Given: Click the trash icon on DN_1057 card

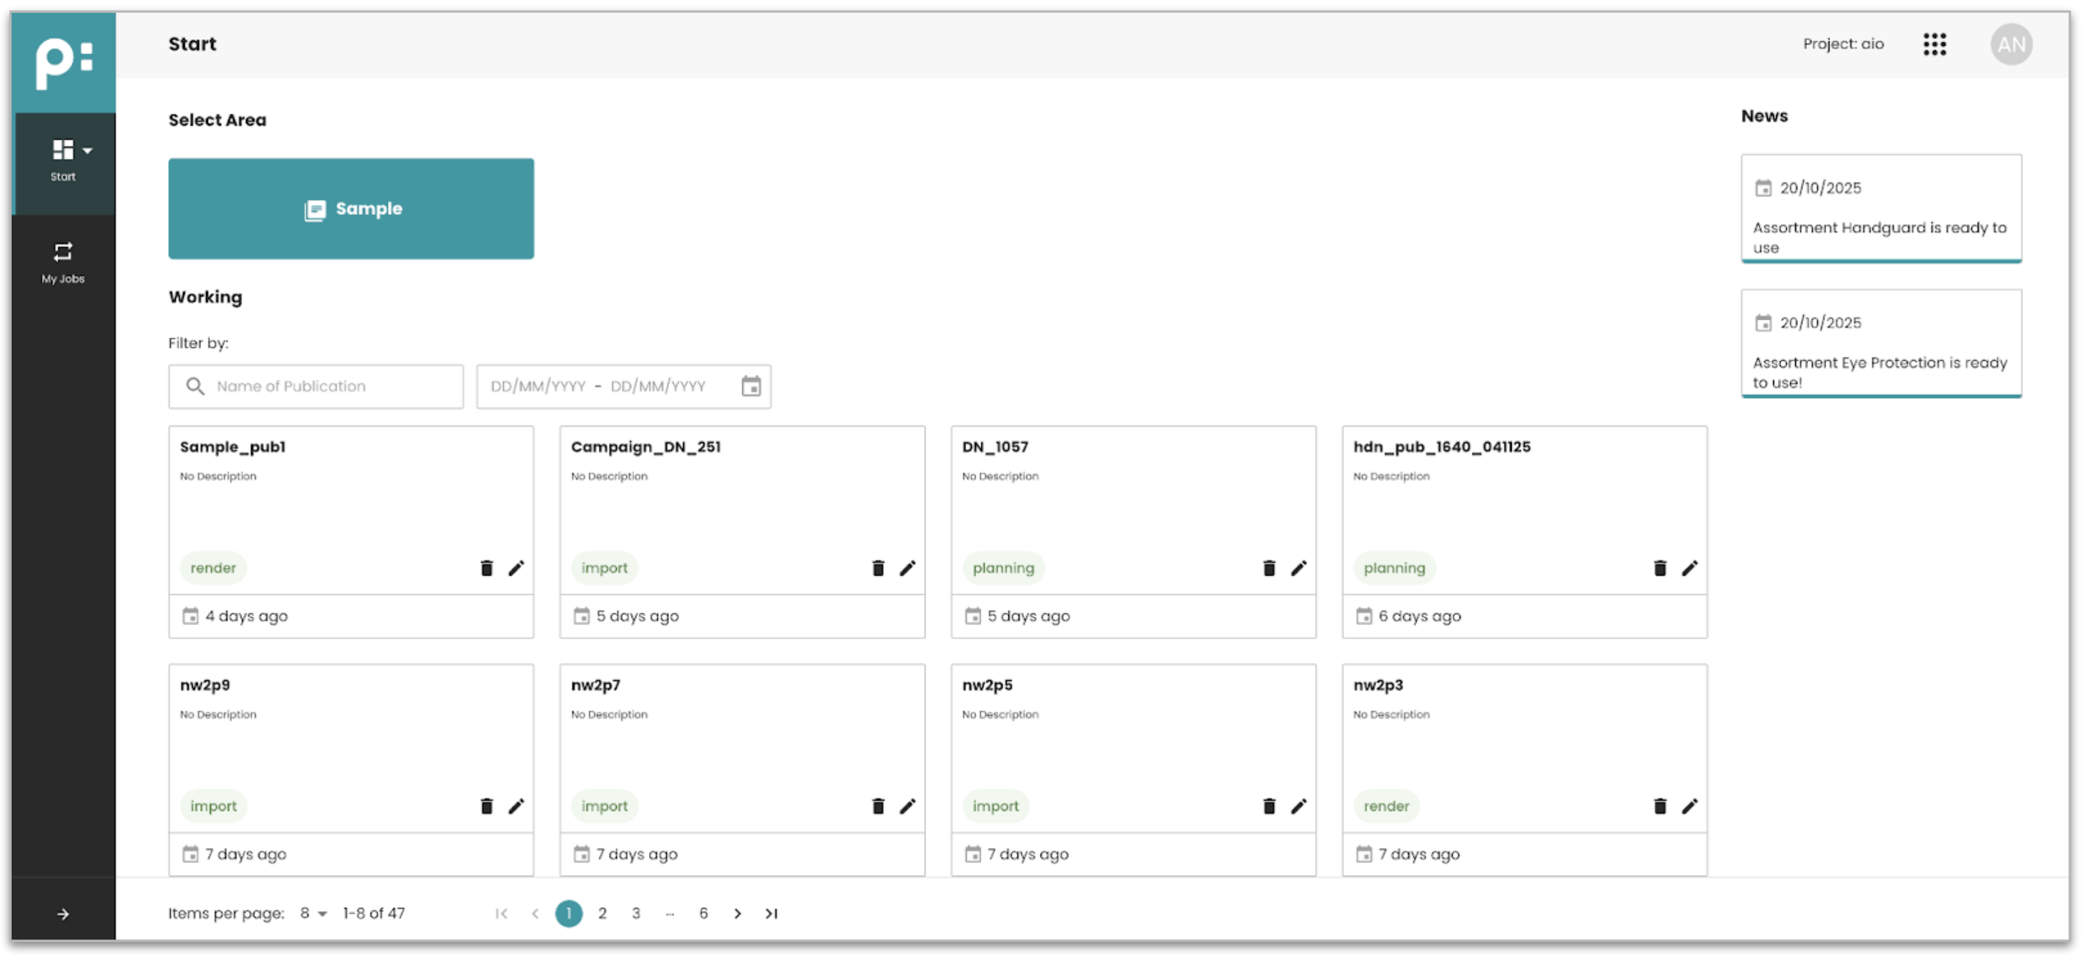Looking at the screenshot, I should [x=1269, y=568].
